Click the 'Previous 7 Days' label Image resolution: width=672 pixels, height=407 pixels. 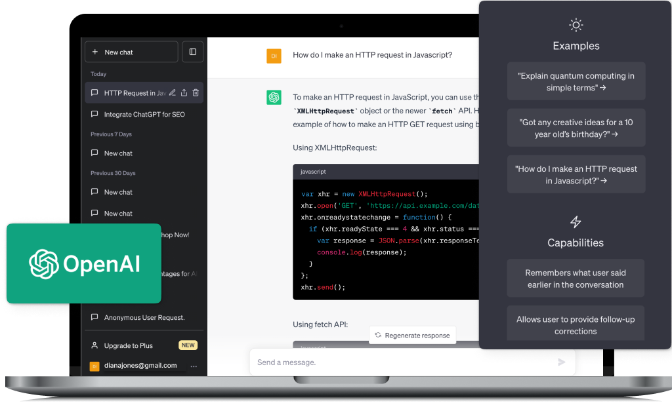111,134
